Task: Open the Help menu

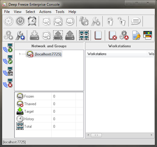Action: click(72, 12)
